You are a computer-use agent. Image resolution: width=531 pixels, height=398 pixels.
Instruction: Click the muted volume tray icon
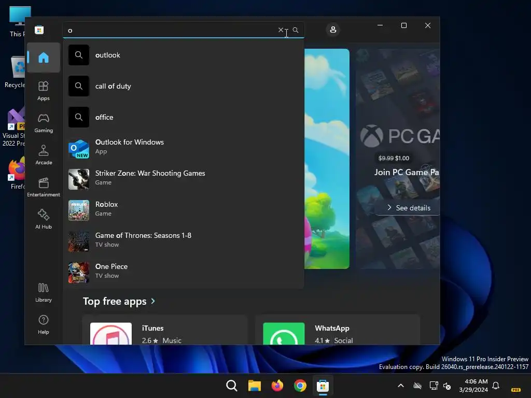coord(447,386)
